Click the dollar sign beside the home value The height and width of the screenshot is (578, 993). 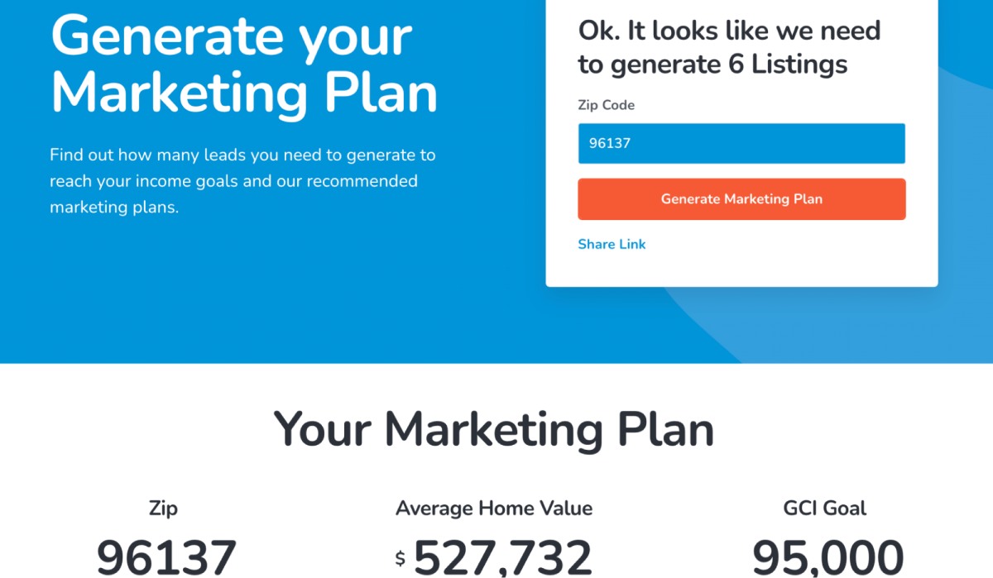pyautogui.click(x=401, y=559)
